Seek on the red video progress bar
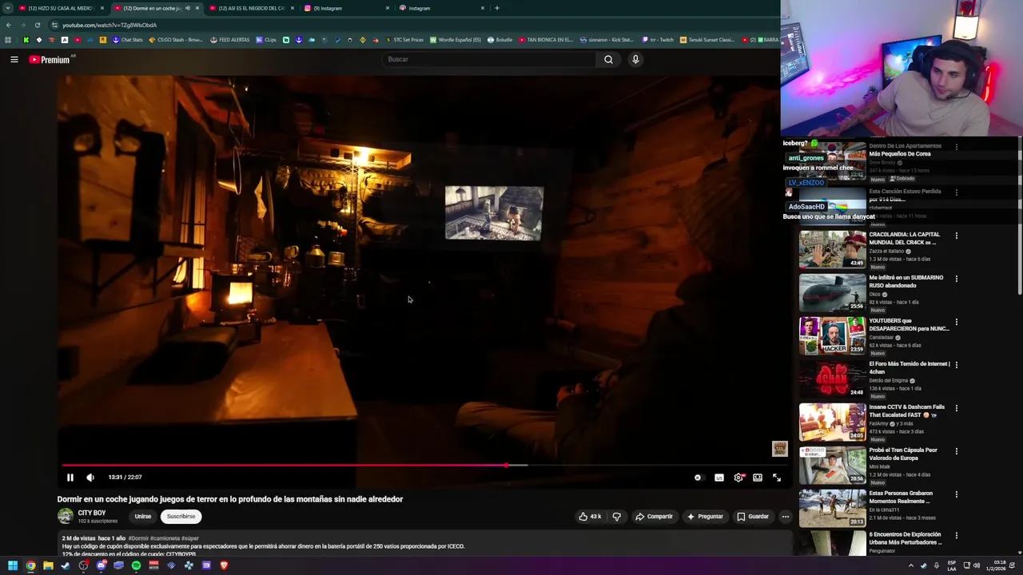Image resolution: width=1023 pixels, height=575 pixels. pyautogui.click(x=284, y=465)
